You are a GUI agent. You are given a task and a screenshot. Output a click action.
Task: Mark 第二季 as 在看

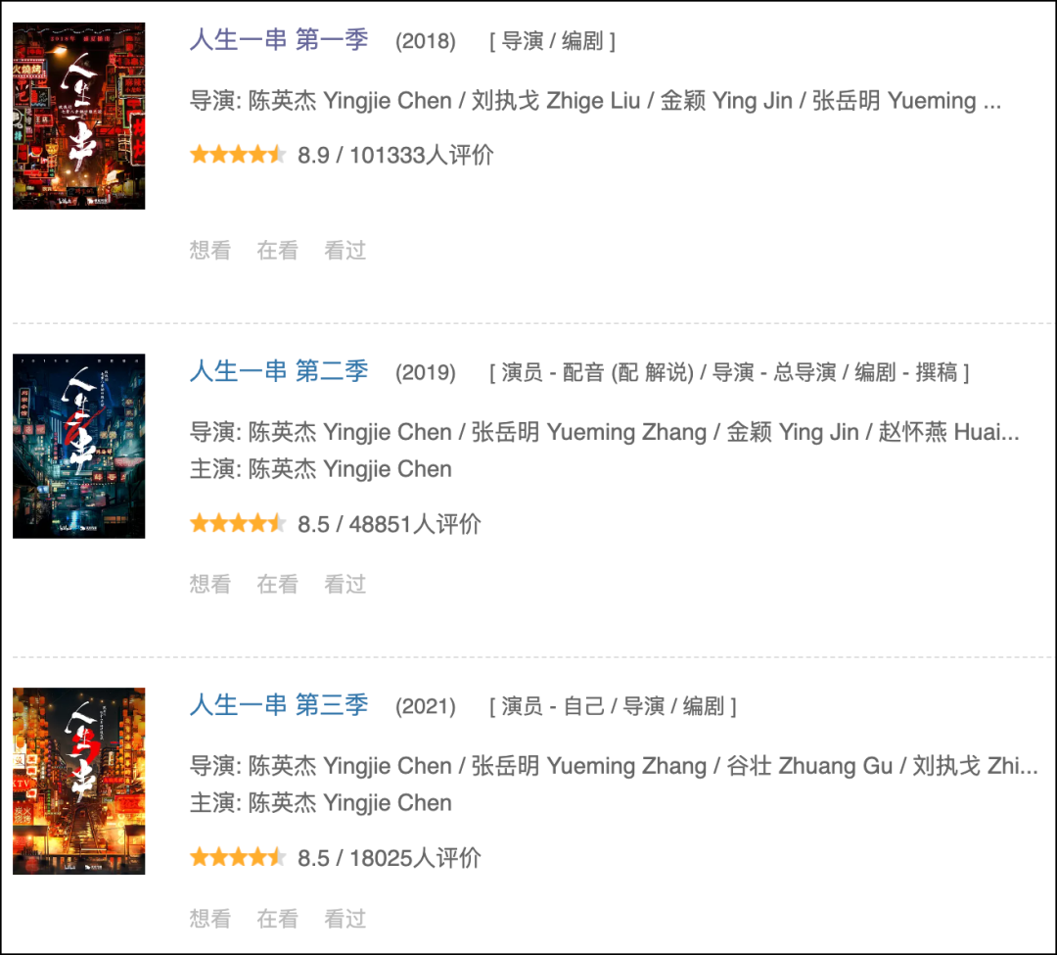(278, 584)
